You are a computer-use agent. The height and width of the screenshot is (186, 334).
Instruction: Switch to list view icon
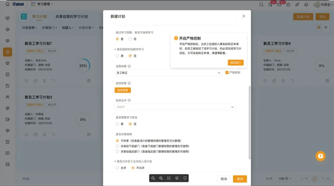click(326, 27)
